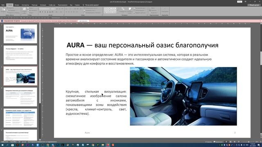Click the text box starting 'Крупная, стильная визуализация'
Screen dimensions: 262x147
(96, 102)
